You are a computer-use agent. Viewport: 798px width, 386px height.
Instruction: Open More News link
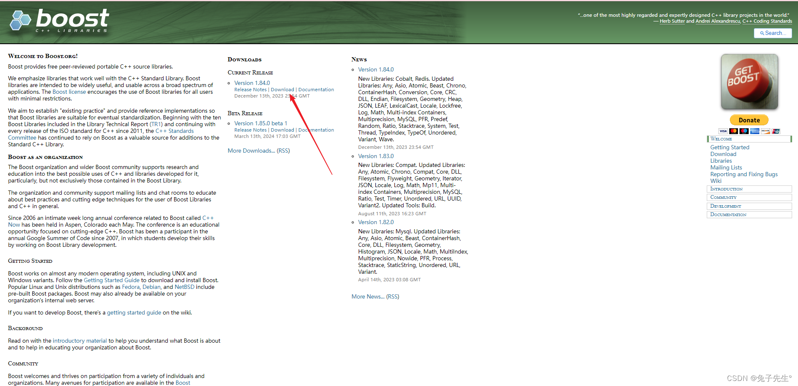[x=367, y=296]
